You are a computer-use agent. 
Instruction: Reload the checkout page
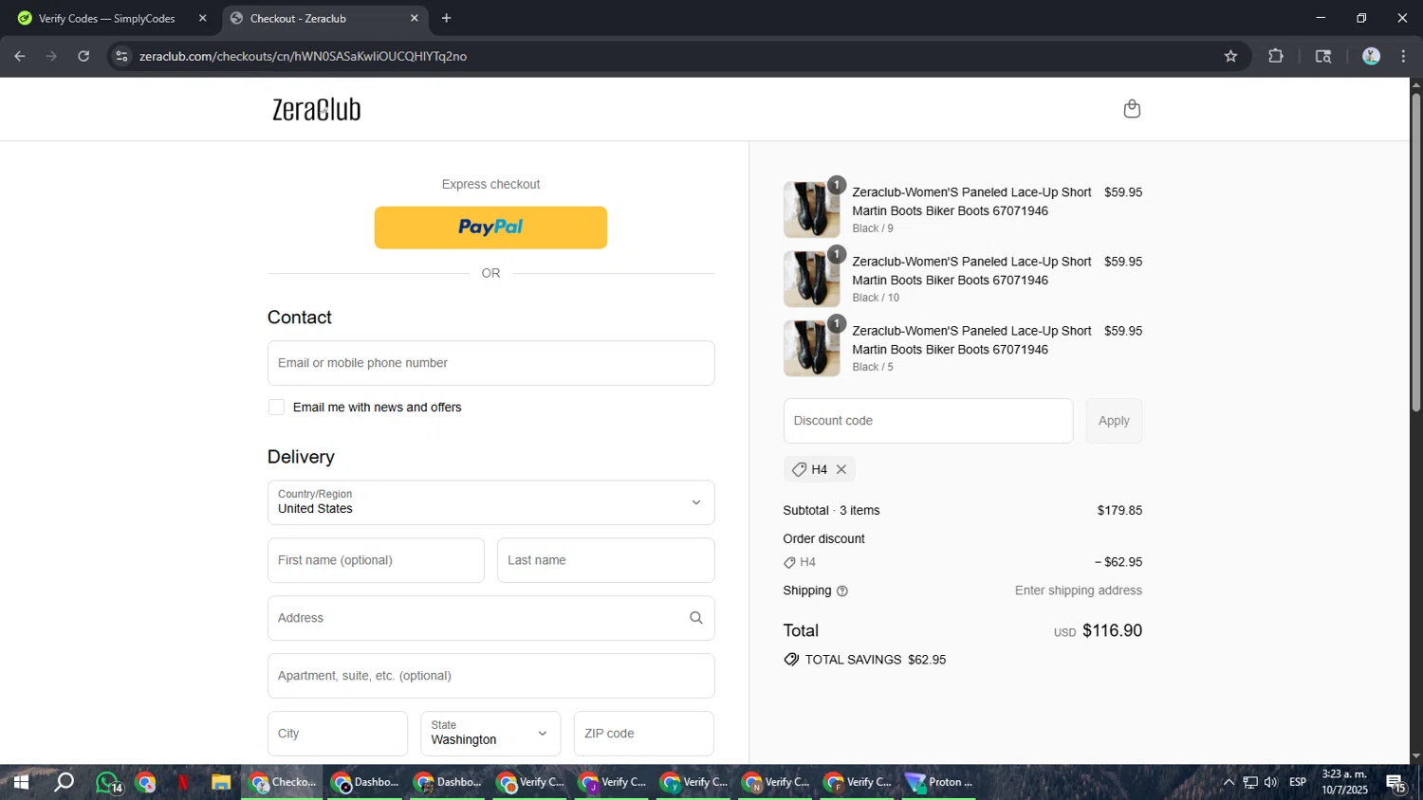coord(83,56)
